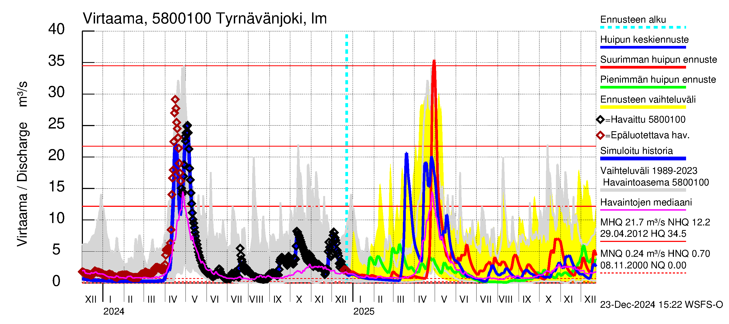Click the black diamond 'Havaittu 5800100' legend icon

pyautogui.click(x=600, y=120)
